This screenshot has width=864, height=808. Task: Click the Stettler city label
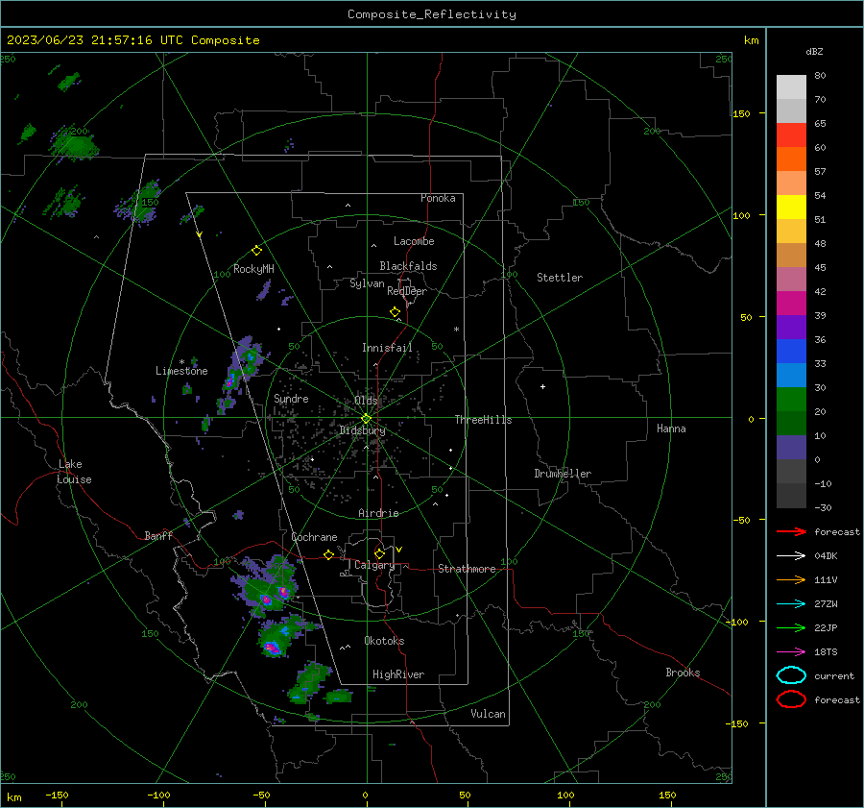click(560, 278)
